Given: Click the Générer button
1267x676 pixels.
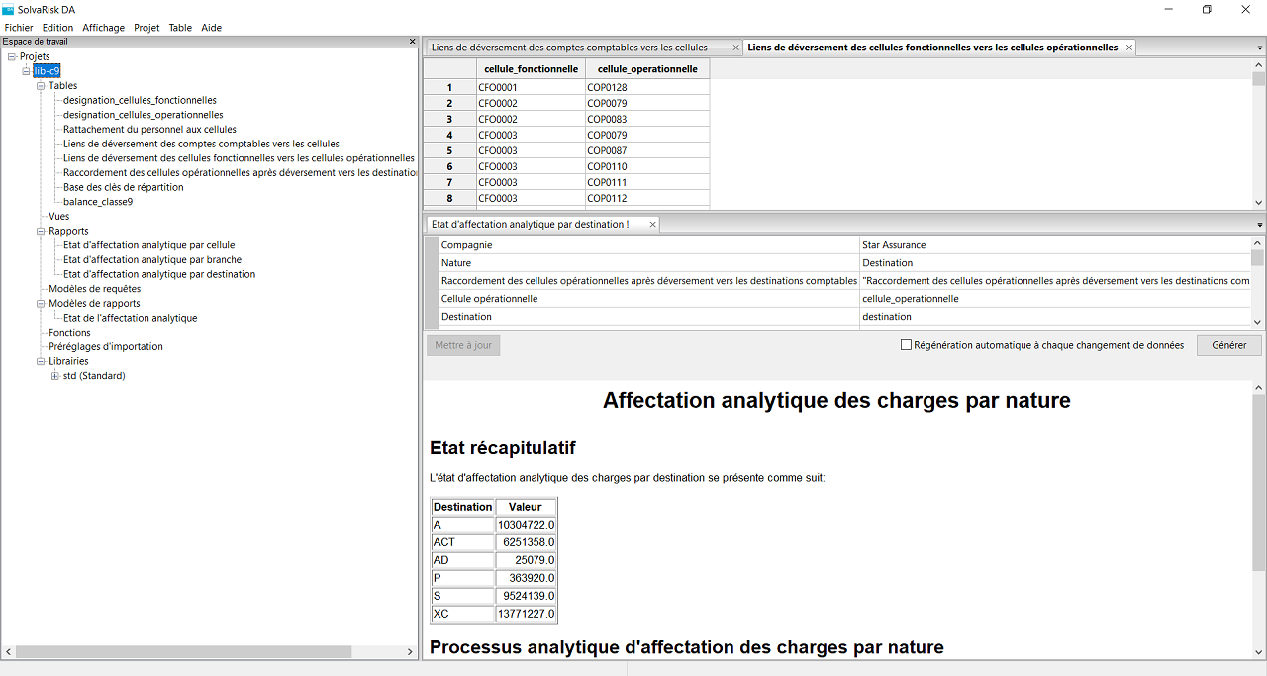Looking at the screenshot, I should pyautogui.click(x=1228, y=345).
